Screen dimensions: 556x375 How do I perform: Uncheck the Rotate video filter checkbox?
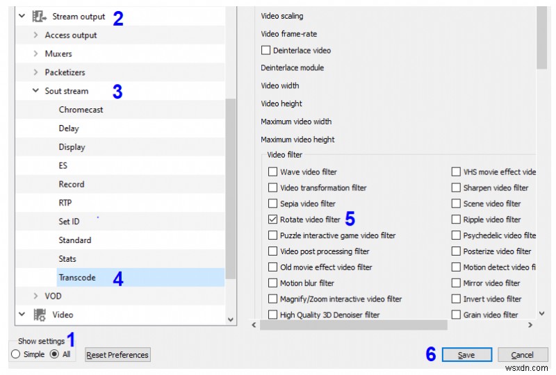click(x=273, y=219)
